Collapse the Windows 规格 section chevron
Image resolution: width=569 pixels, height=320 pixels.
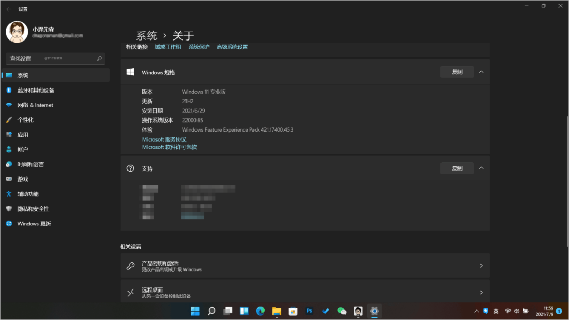[x=481, y=72]
